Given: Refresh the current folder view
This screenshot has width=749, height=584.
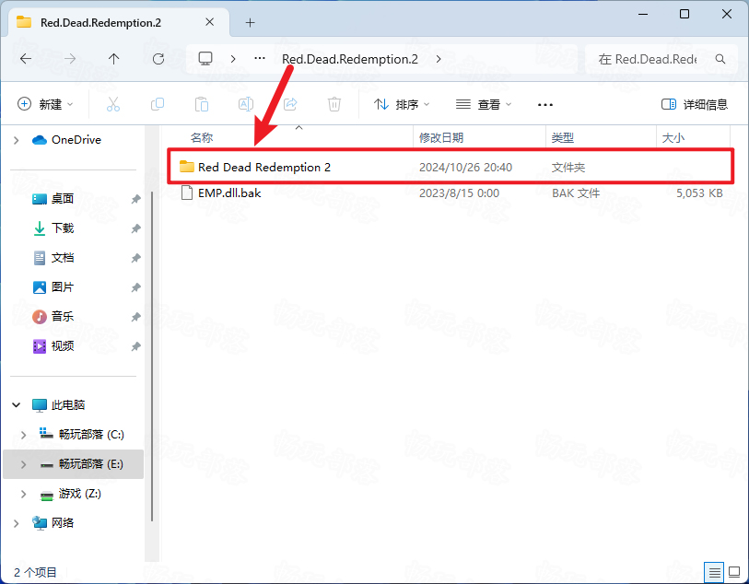Looking at the screenshot, I should pos(158,59).
